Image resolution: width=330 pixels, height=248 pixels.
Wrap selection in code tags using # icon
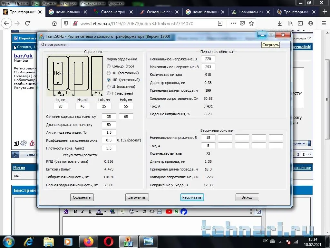coord(145,212)
